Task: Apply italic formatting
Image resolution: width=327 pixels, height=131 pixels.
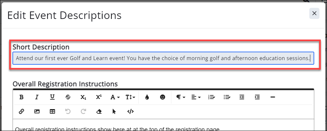Action: coord(37,97)
